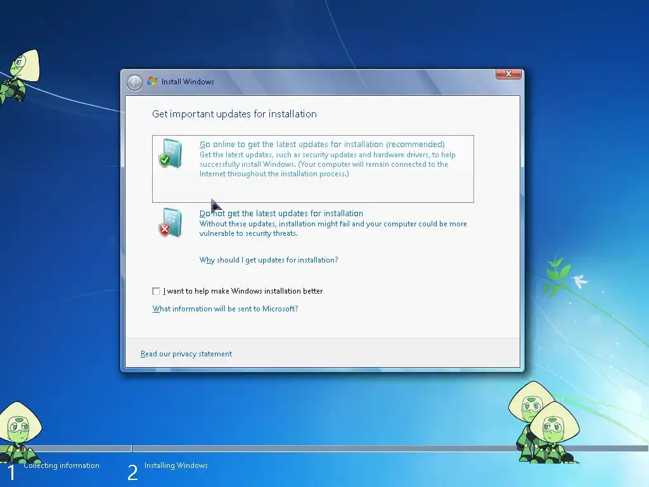Click the Collecting information step label
This screenshot has height=487, width=649.
tap(61, 465)
